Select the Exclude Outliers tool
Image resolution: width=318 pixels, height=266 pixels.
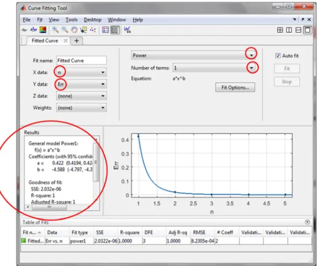[93, 30]
